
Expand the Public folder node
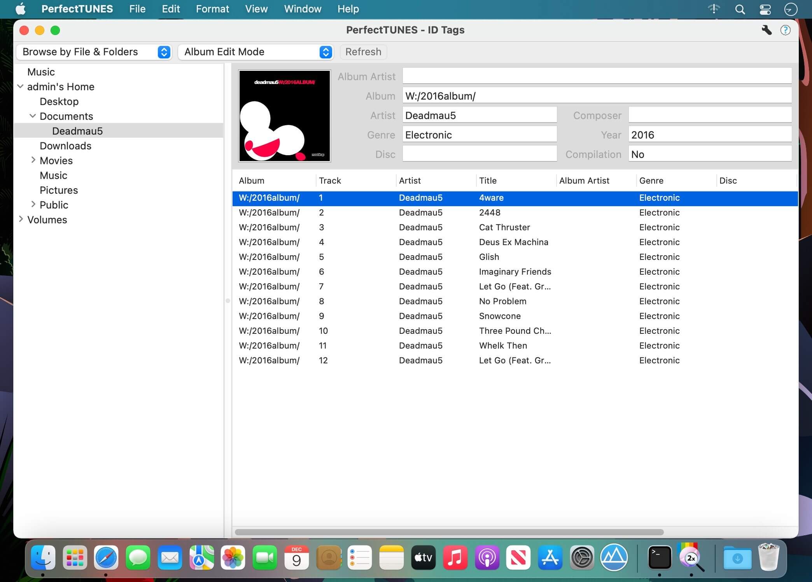pyautogui.click(x=33, y=204)
